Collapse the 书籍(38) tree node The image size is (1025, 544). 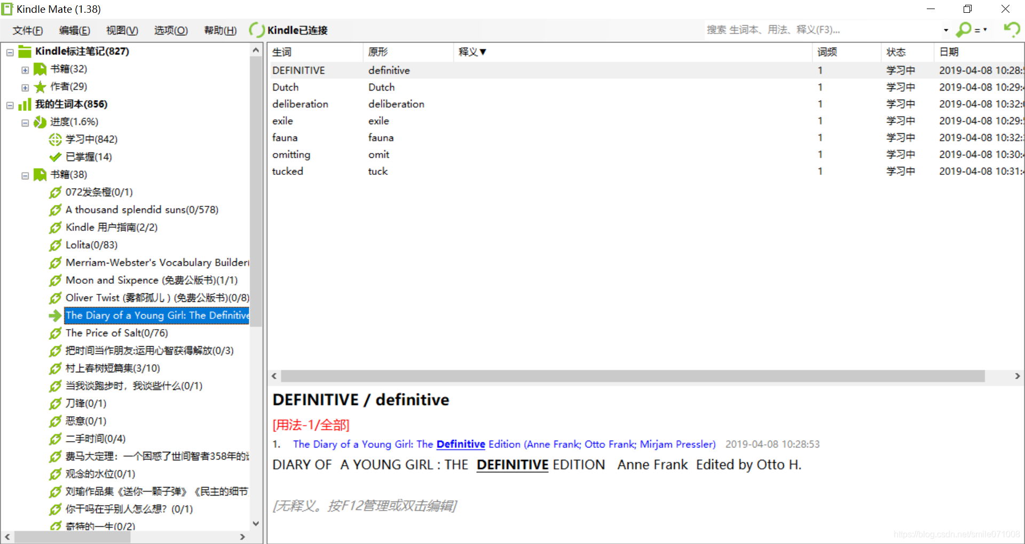[25, 175]
